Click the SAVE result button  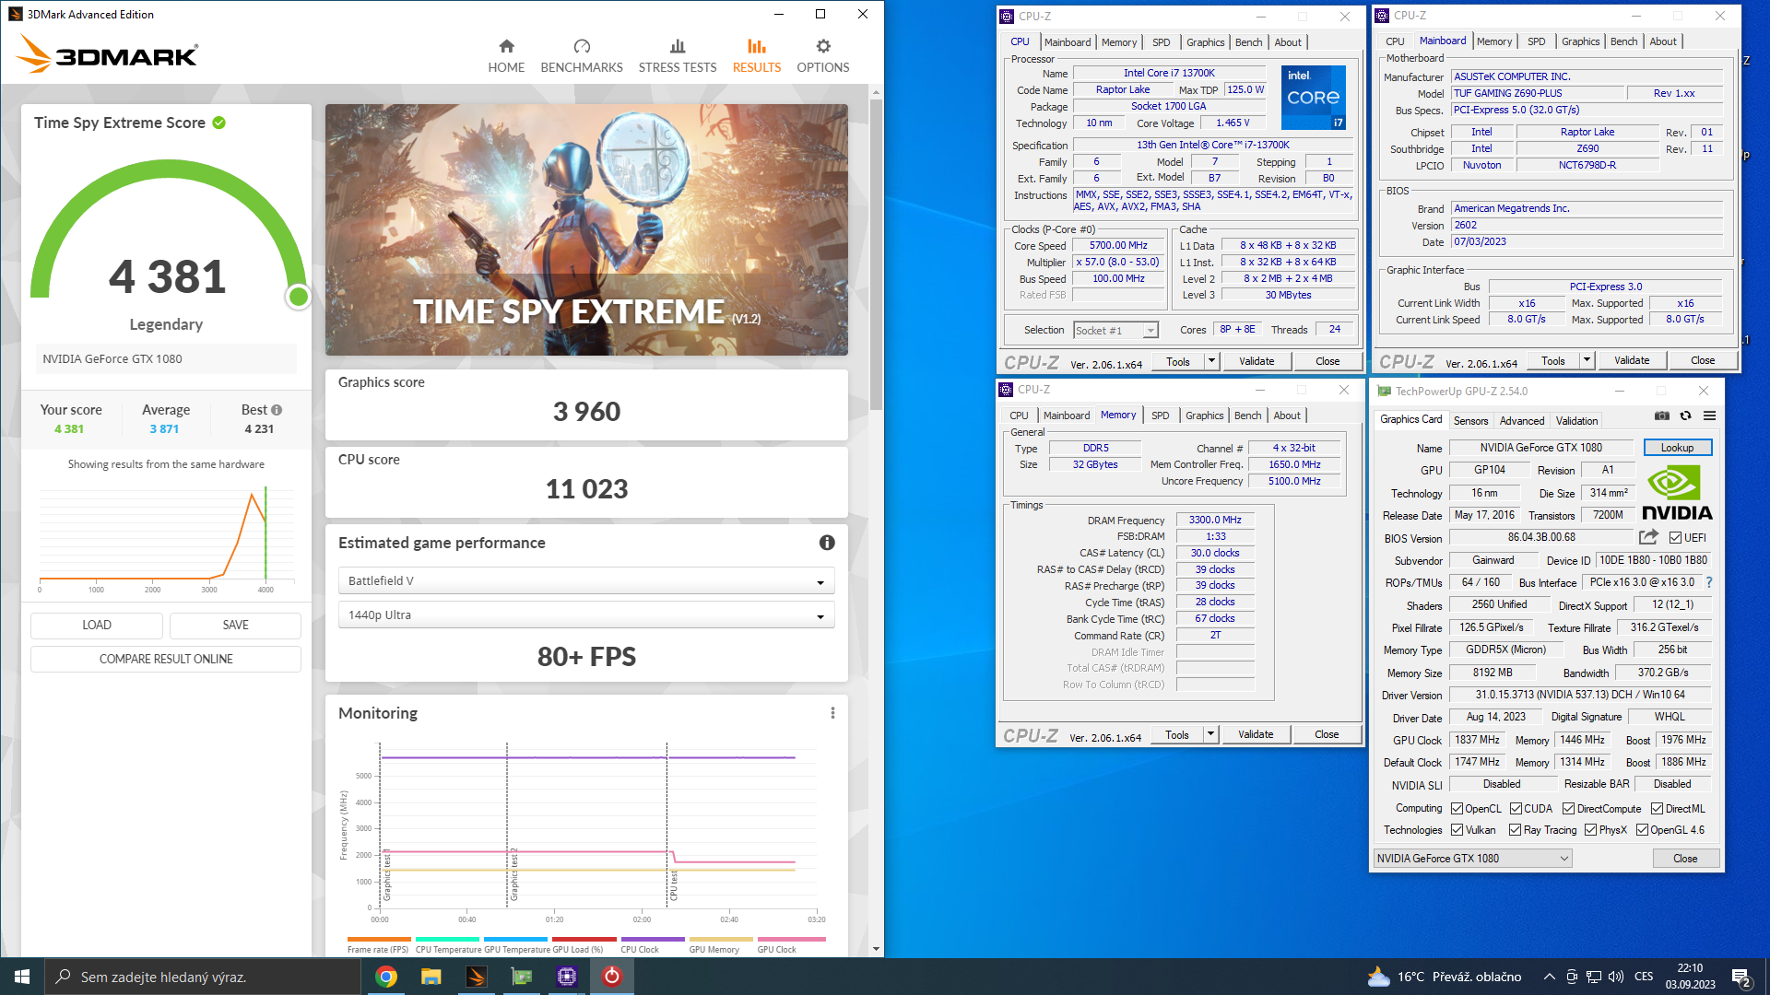click(x=236, y=626)
